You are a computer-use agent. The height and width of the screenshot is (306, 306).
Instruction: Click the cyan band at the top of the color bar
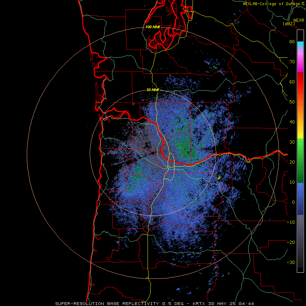point(300,44)
